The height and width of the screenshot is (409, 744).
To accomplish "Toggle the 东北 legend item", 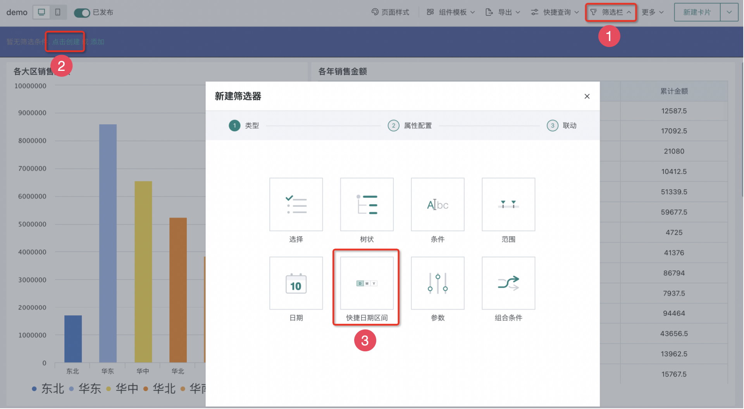I will [48, 388].
